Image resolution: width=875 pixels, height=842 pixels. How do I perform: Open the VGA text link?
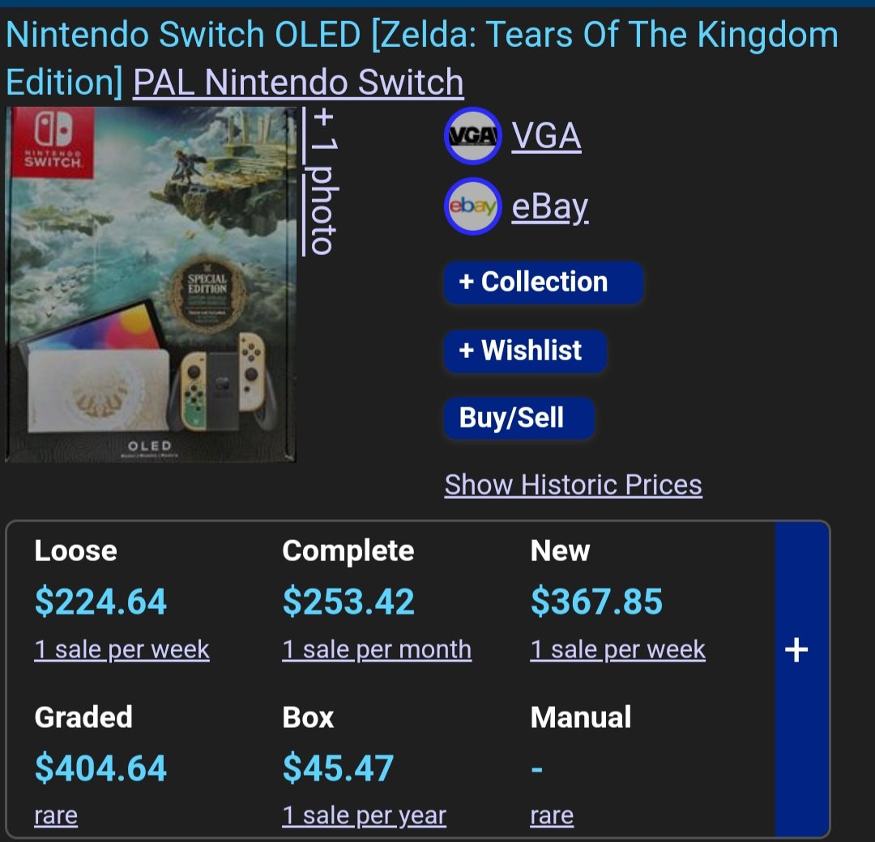click(x=546, y=135)
